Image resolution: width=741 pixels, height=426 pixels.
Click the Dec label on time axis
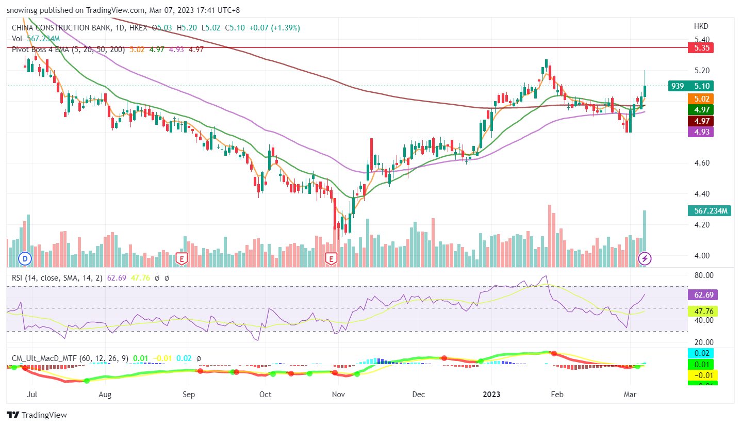tap(419, 395)
